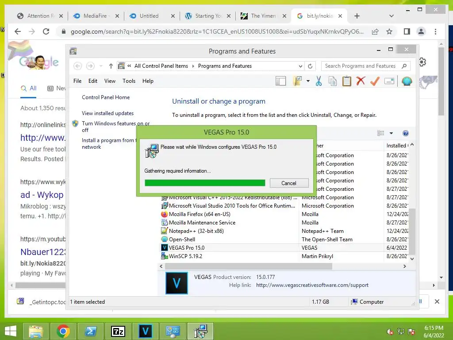The width and height of the screenshot is (453, 340).
Task: Expand the view options dropdown arrow
Action: click(391, 133)
